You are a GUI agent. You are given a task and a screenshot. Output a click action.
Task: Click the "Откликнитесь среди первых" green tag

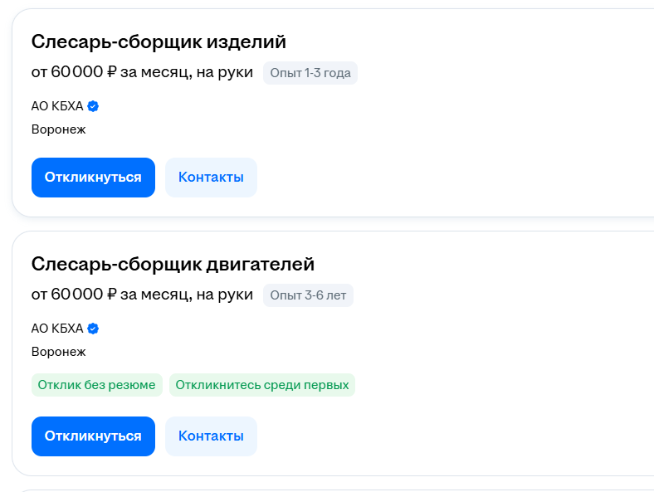pyautogui.click(x=262, y=385)
